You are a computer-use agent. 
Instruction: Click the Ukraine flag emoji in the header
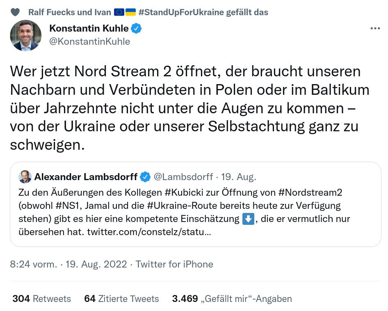(x=130, y=12)
